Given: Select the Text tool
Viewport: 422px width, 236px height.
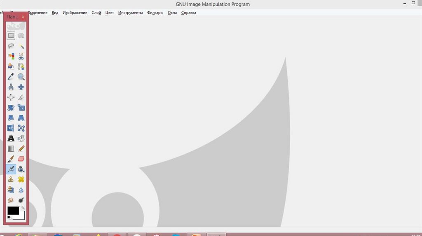Looking at the screenshot, I should (11, 138).
